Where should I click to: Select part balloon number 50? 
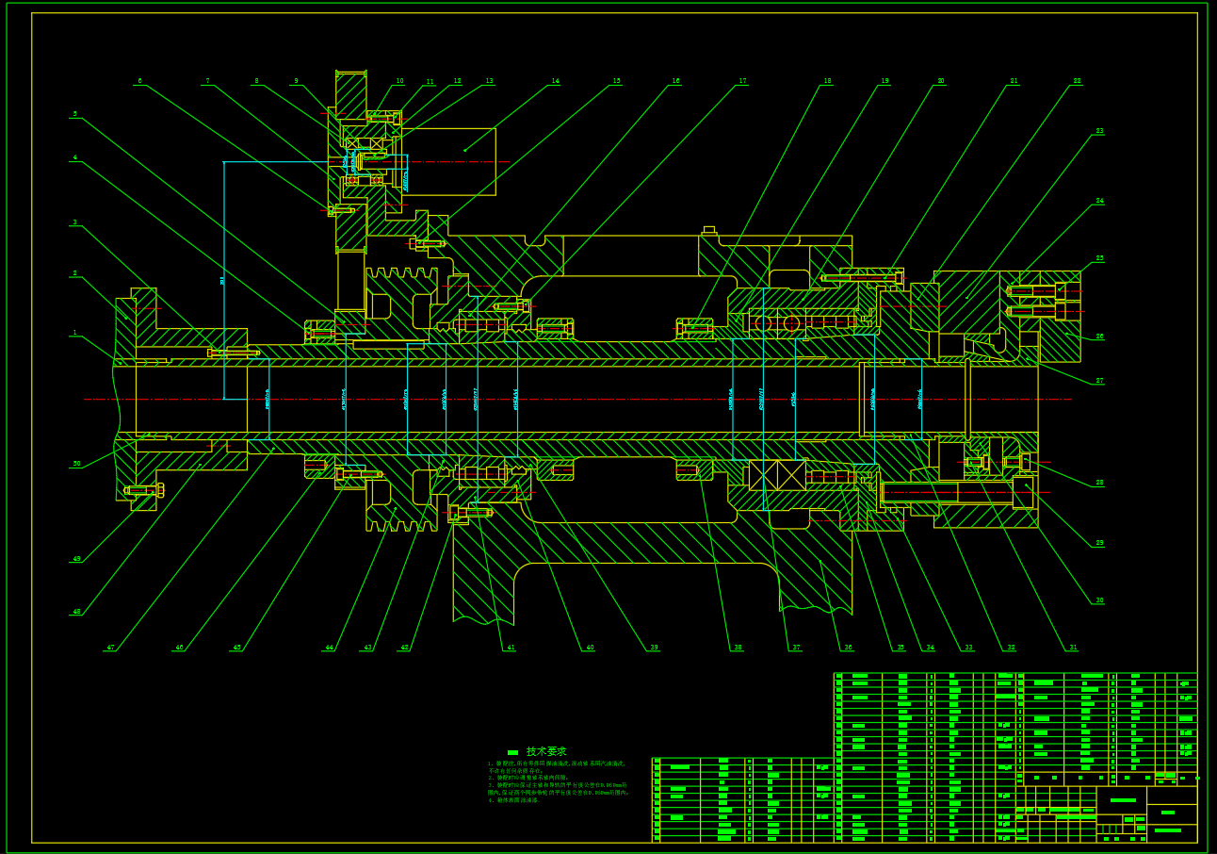pyautogui.click(x=76, y=464)
